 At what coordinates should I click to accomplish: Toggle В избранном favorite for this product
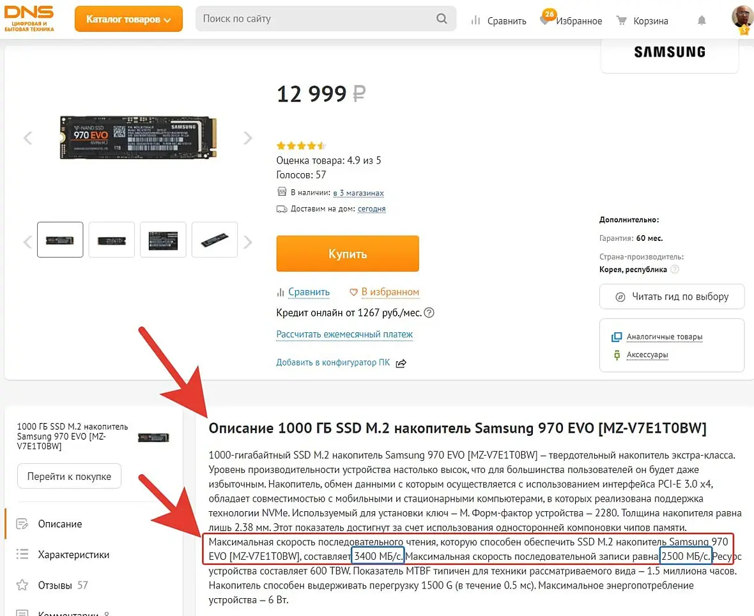[384, 292]
